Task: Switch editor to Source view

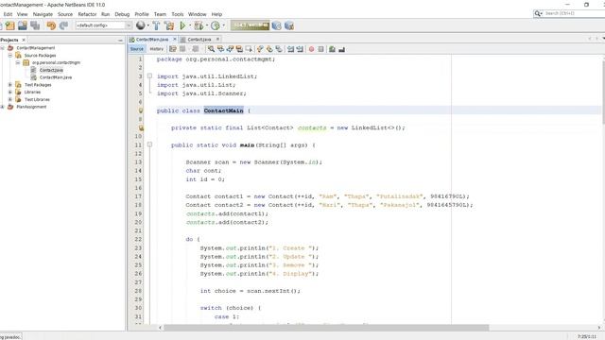Action: coord(136,49)
